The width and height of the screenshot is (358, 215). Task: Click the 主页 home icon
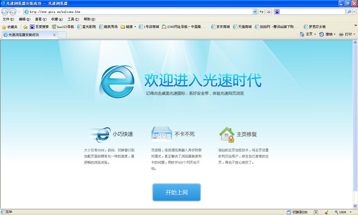[302, 34]
